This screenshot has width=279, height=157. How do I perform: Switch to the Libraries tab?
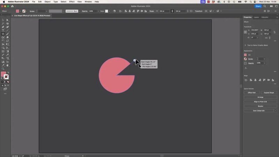click(265, 17)
